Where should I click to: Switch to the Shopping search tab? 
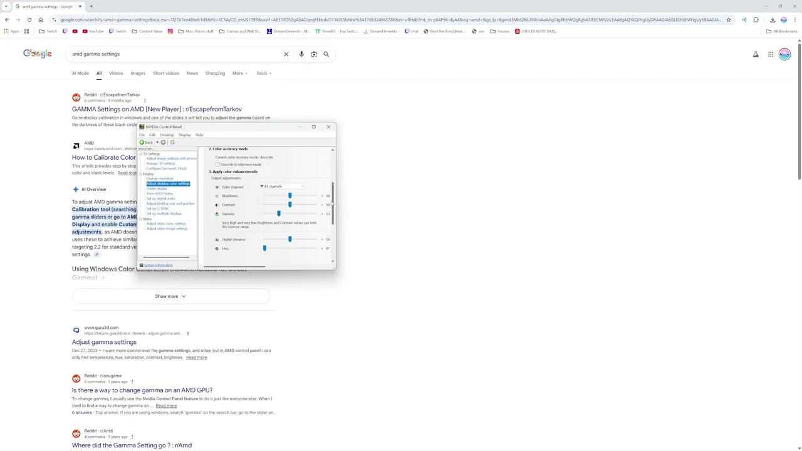(215, 73)
